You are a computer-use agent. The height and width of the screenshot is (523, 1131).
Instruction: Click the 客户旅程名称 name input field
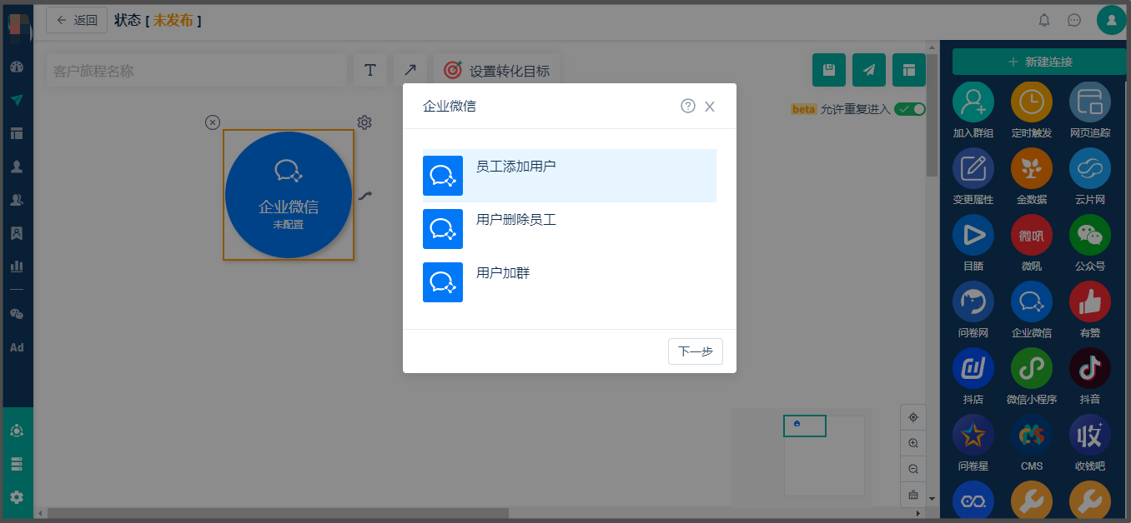click(196, 71)
